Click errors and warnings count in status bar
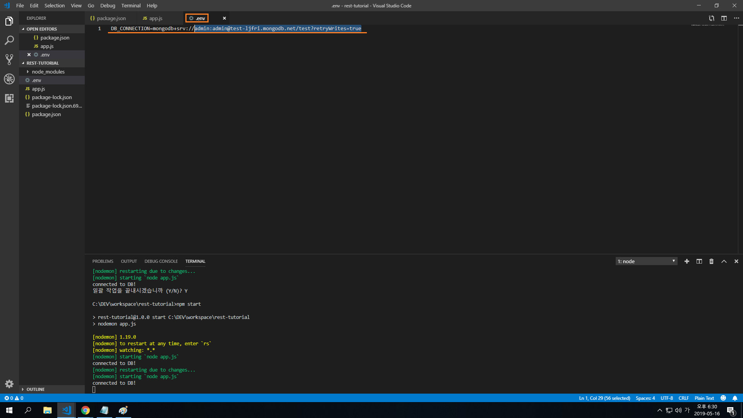743x418 pixels. tap(14, 398)
